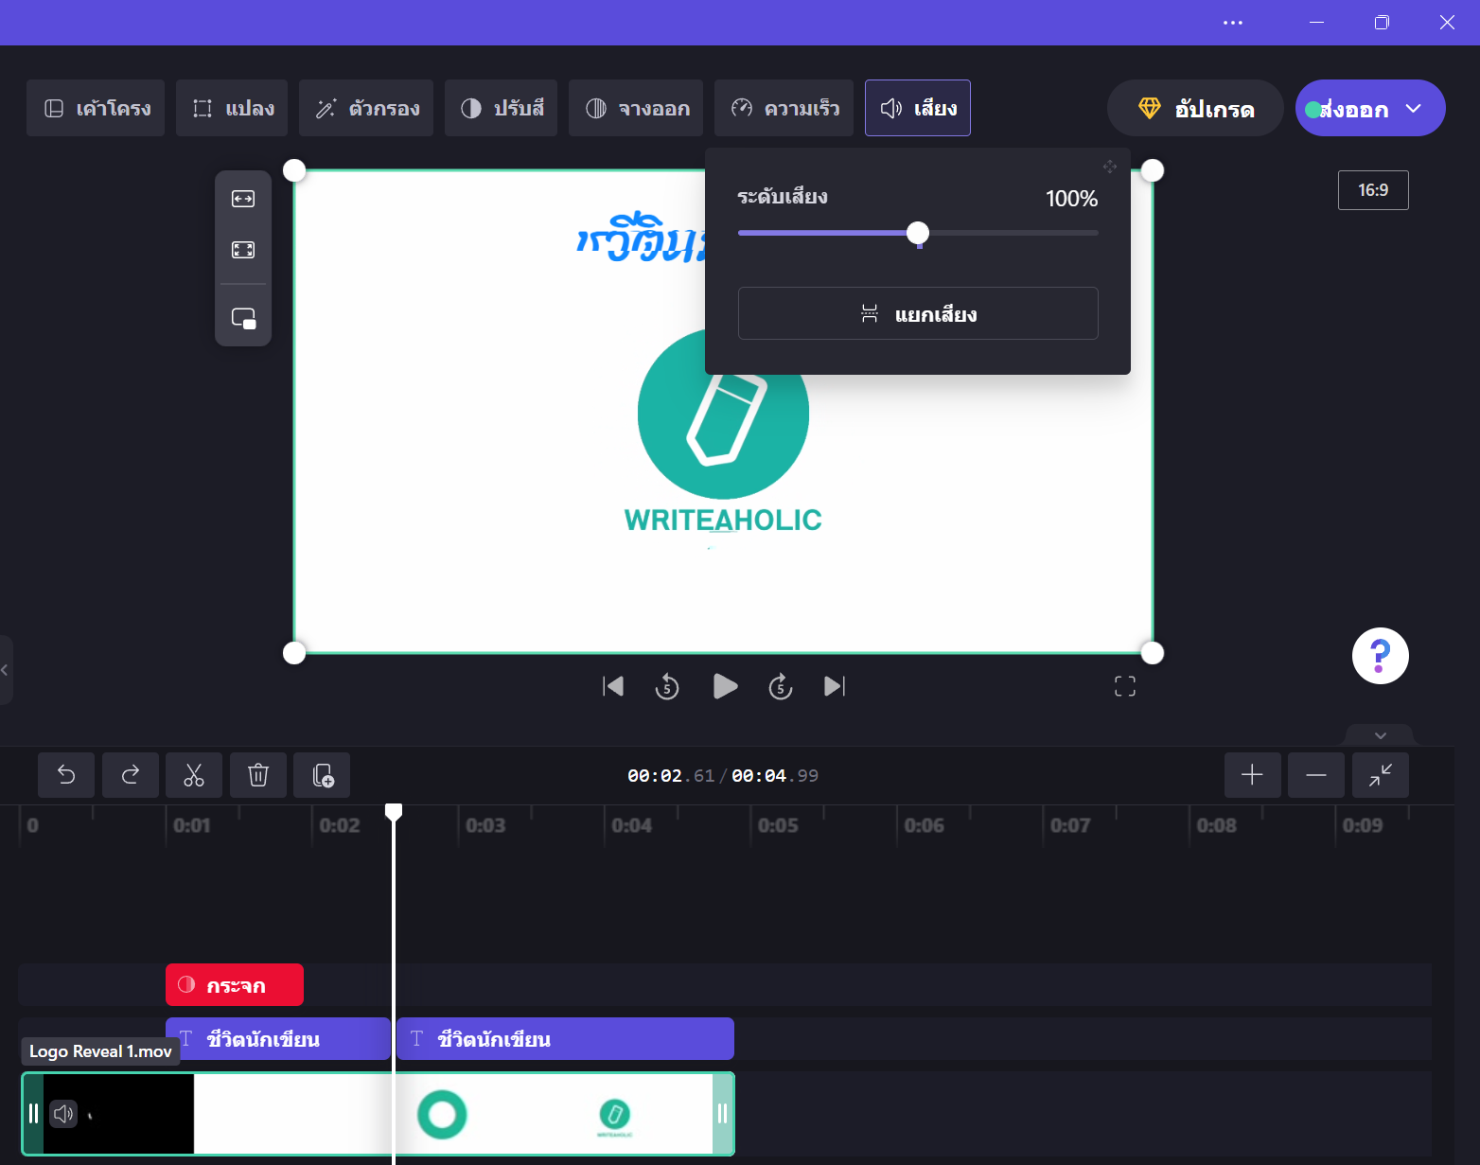This screenshot has height=1165, width=1480.
Task: Mute the Logo Reveal clip speaker icon
Action: (63, 1114)
